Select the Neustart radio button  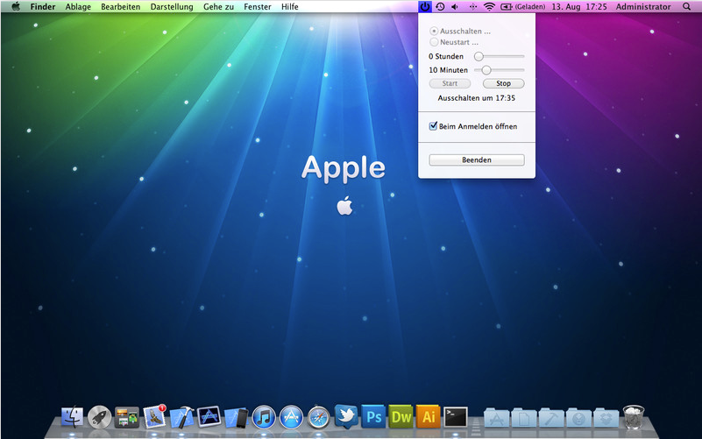433,42
